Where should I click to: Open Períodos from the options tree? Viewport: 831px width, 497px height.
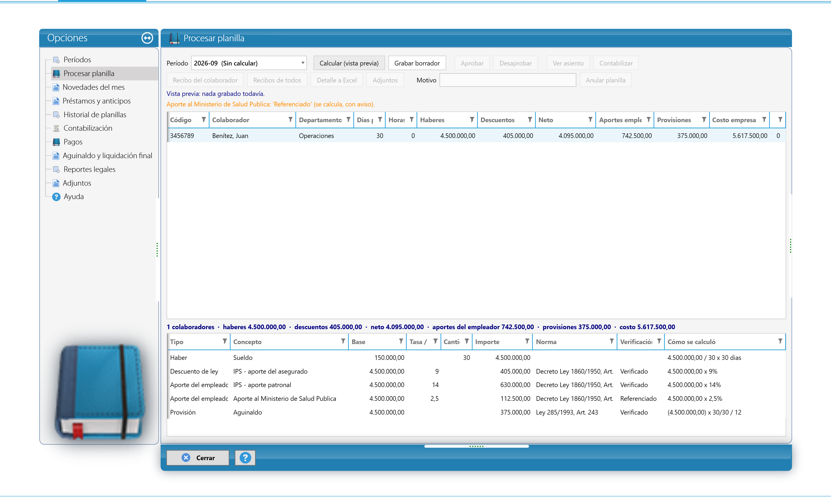(x=77, y=60)
